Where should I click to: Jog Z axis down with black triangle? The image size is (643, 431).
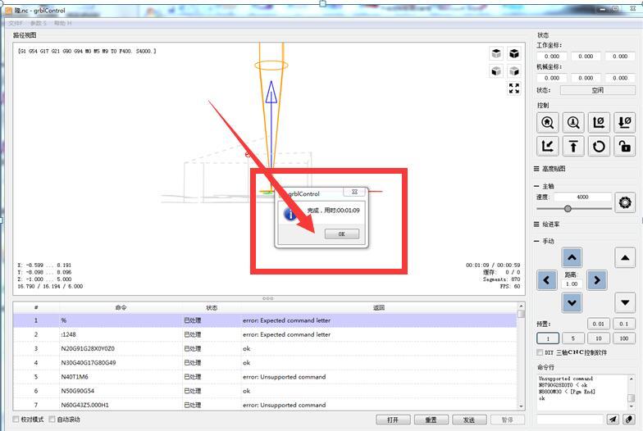[x=625, y=302]
